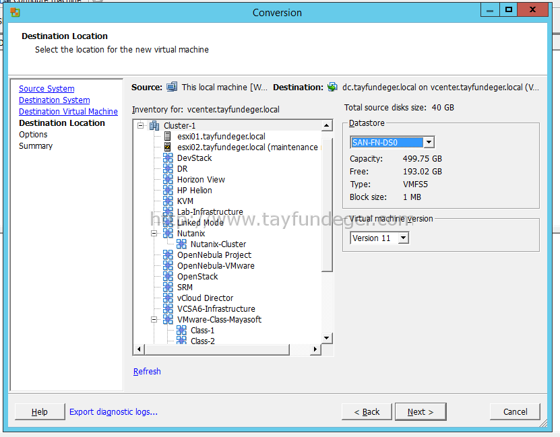560x437 pixels.
Task: Click the esxi01 host server icon
Action: coord(168,136)
